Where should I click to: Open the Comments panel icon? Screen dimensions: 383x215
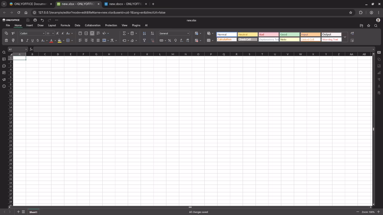click(x=4, y=59)
